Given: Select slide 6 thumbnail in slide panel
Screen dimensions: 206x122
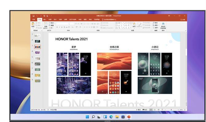Looking at the screenshot, I should tap(37, 64).
